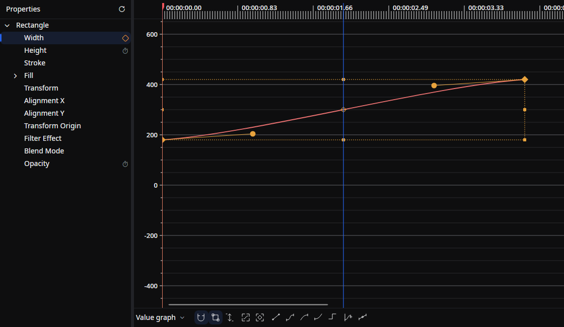Select the Transform Origin property

point(52,126)
